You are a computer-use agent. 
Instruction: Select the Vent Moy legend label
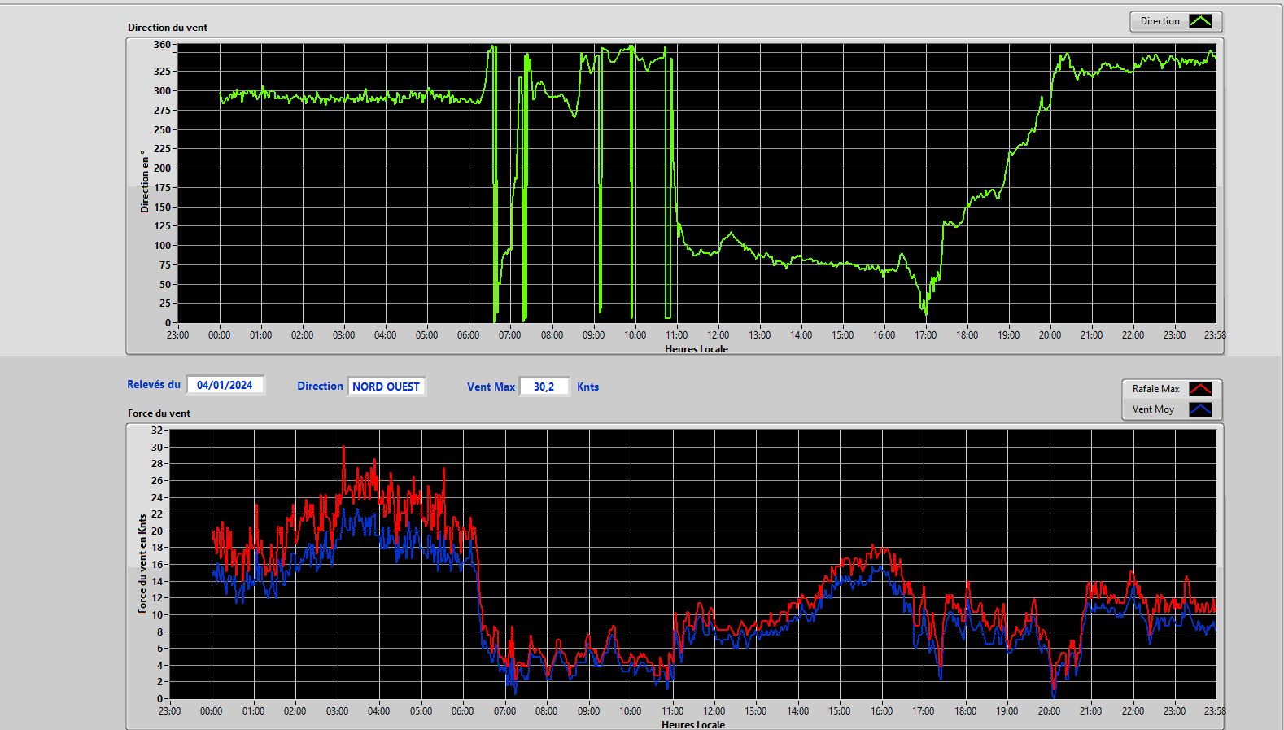[1153, 409]
